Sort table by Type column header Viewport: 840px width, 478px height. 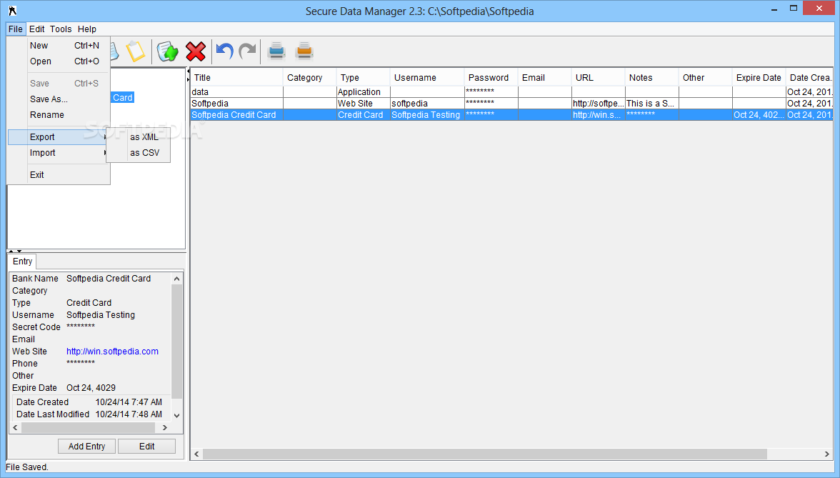coord(363,78)
